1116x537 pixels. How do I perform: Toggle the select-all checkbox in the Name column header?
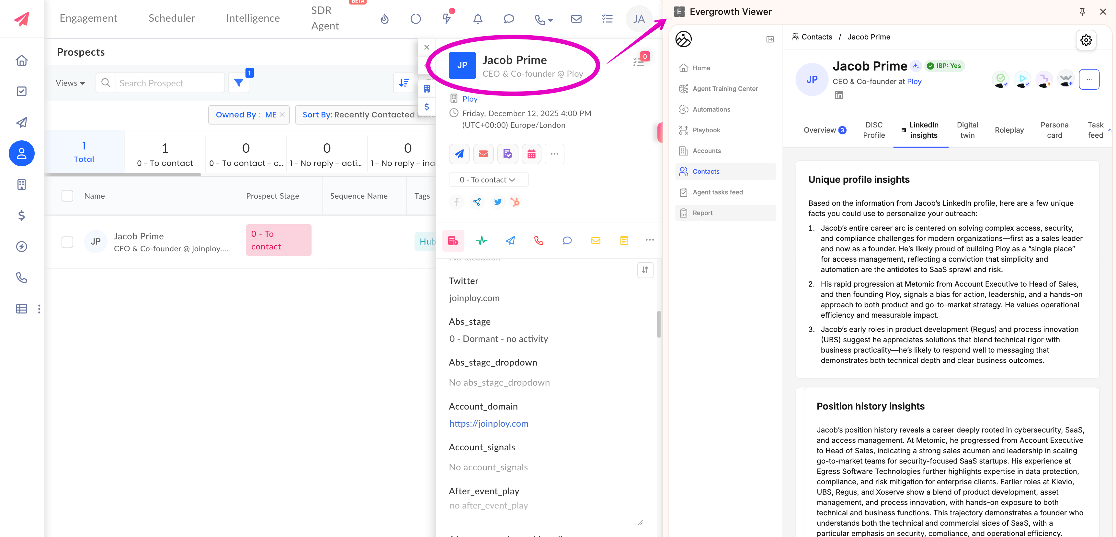click(68, 196)
